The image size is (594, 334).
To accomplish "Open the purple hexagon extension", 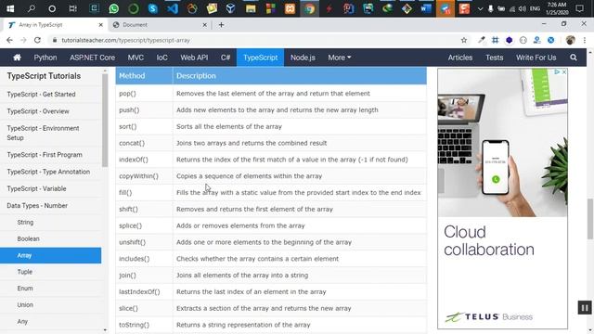I will [x=509, y=40].
